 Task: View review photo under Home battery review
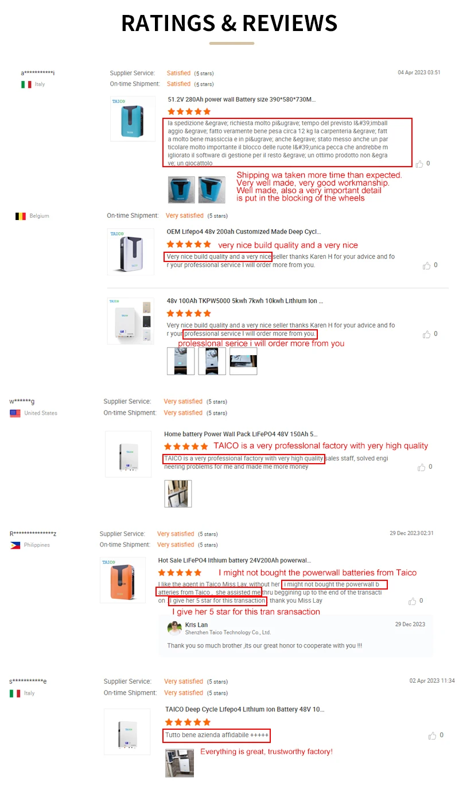[178, 494]
